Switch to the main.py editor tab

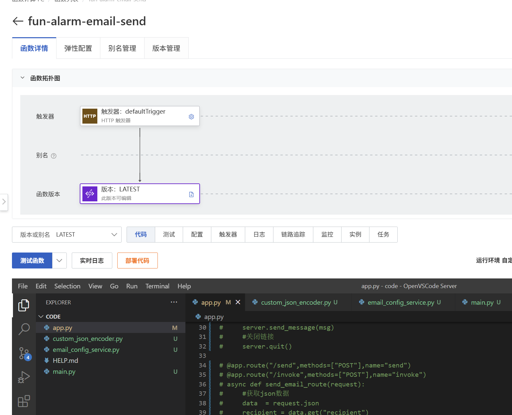click(483, 302)
